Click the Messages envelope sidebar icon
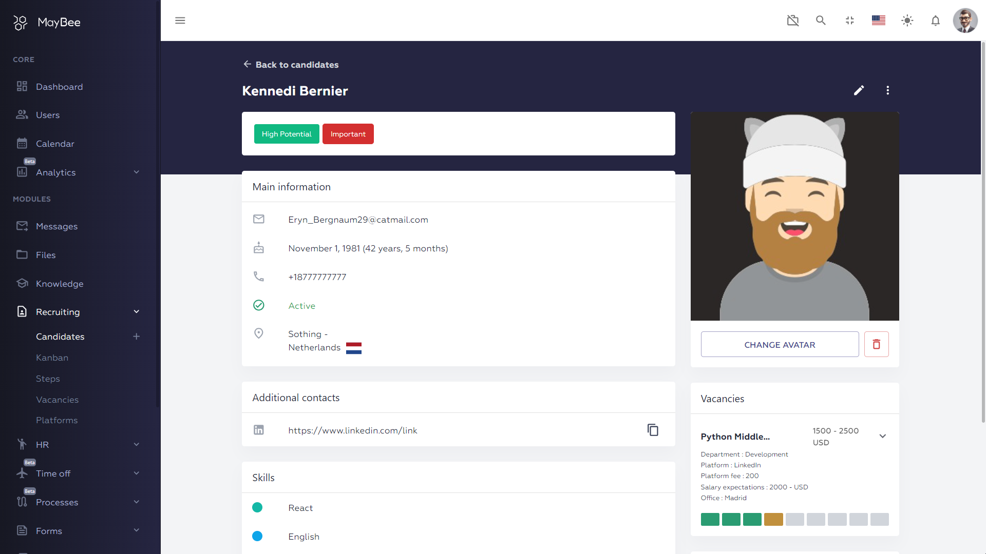This screenshot has width=986, height=554. [x=22, y=226]
